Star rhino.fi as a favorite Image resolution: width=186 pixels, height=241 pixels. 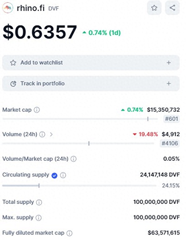tap(154, 8)
